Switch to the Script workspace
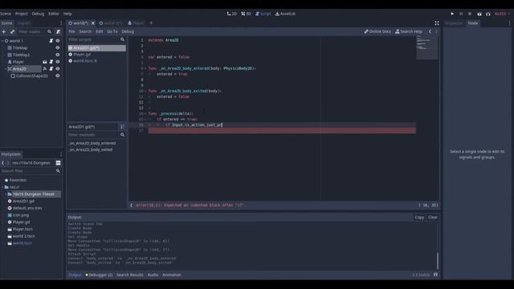514x289 pixels. pos(263,14)
